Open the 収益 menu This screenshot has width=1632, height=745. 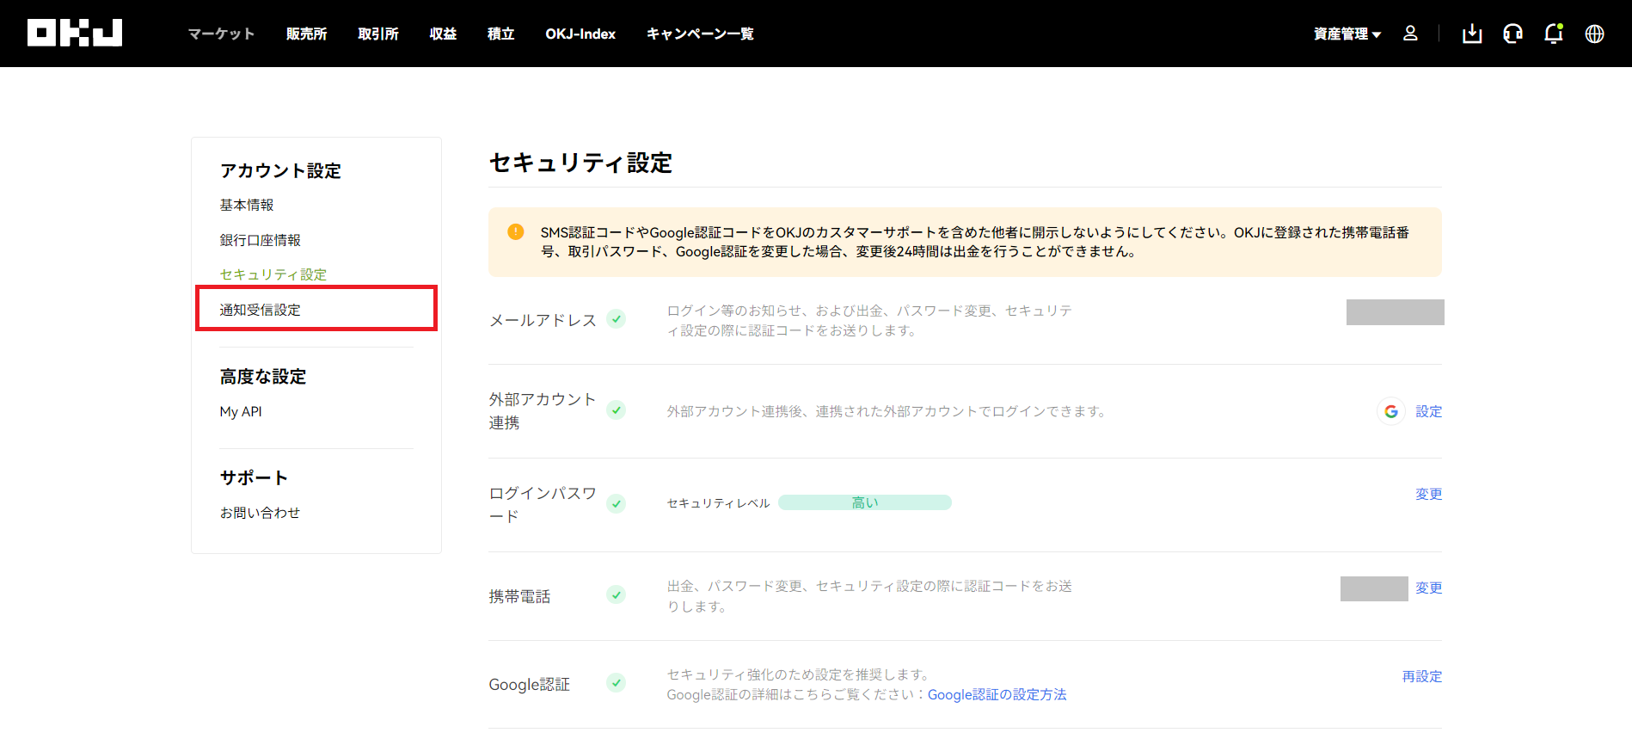(x=443, y=34)
